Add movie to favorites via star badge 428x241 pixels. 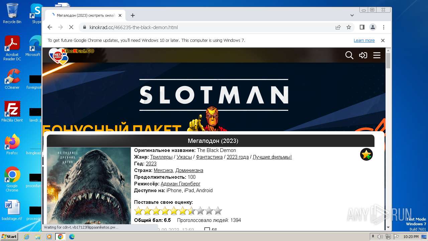(366, 154)
